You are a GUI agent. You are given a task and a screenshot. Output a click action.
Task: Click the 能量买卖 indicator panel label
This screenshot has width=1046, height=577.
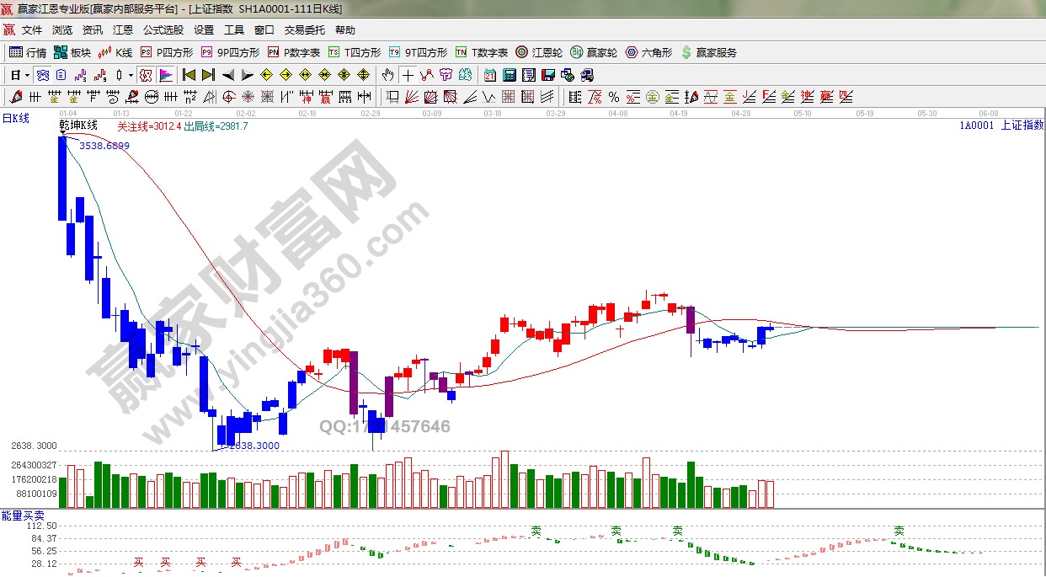coord(23,515)
